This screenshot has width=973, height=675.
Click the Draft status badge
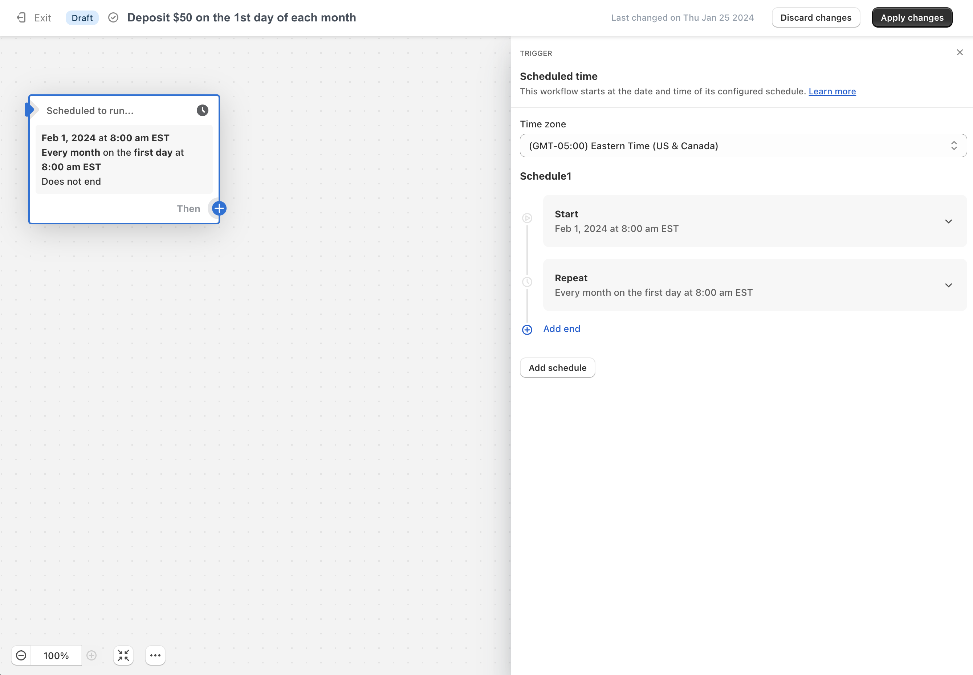(x=82, y=18)
